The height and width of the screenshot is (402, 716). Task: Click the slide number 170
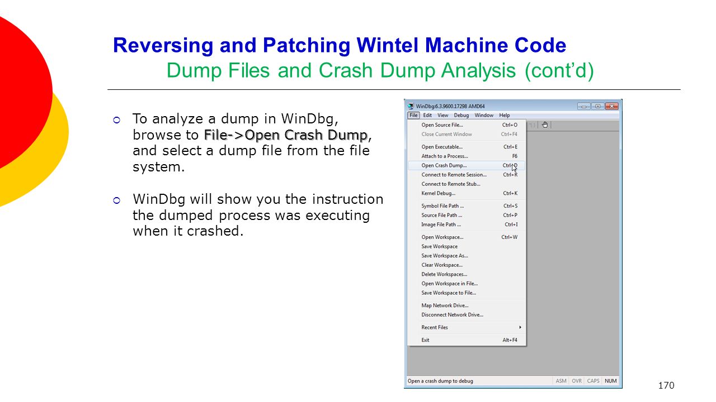[666, 385]
